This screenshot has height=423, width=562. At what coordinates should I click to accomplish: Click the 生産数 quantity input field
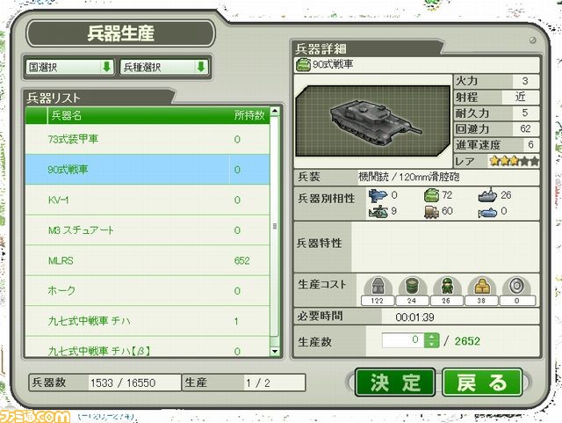(x=403, y=340)
